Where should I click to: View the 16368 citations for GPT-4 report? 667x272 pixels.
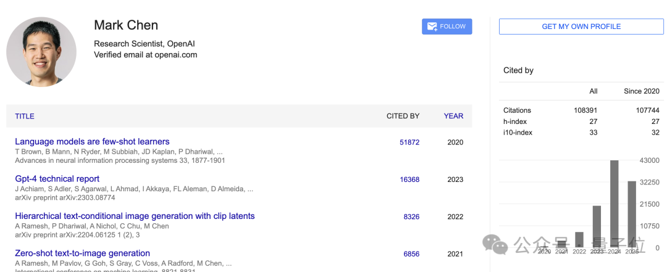click(x=409, y=179)
